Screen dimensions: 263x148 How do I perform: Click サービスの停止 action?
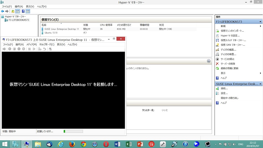tap(228, 59)
